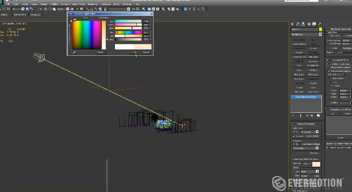The height and width of the screenshot is (192, 352).
Task: Open the Modify command panel tab
Action: [298, 24]
